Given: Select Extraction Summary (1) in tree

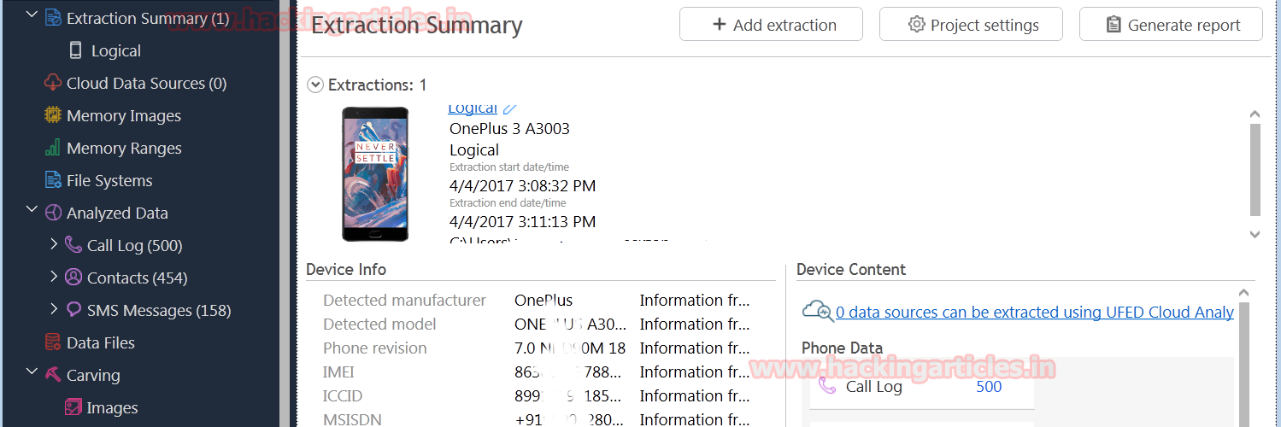Looking at the screenshot, I should [x=147, y=18].
